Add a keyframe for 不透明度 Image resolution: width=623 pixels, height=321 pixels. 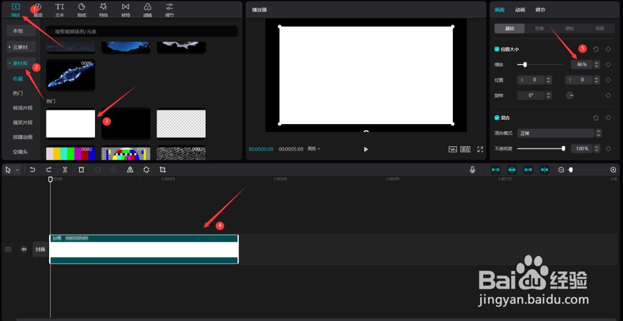coord(608,149)
